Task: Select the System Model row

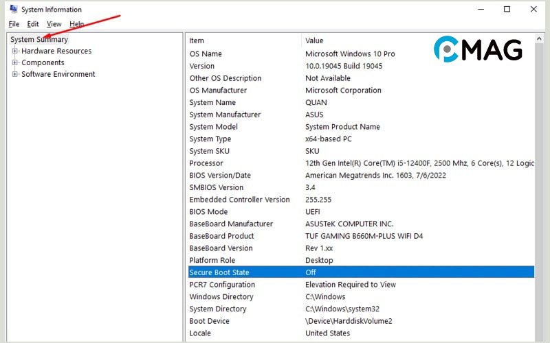Action: tap(362, 127)
